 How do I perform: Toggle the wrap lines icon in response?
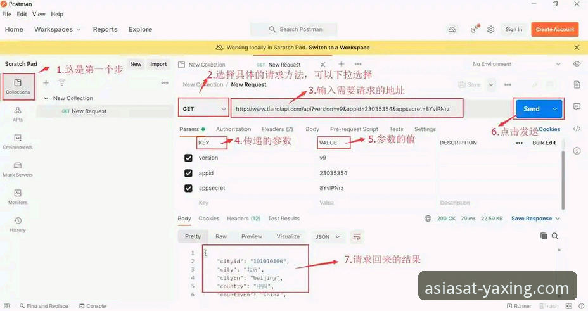(x=357, y=237)
